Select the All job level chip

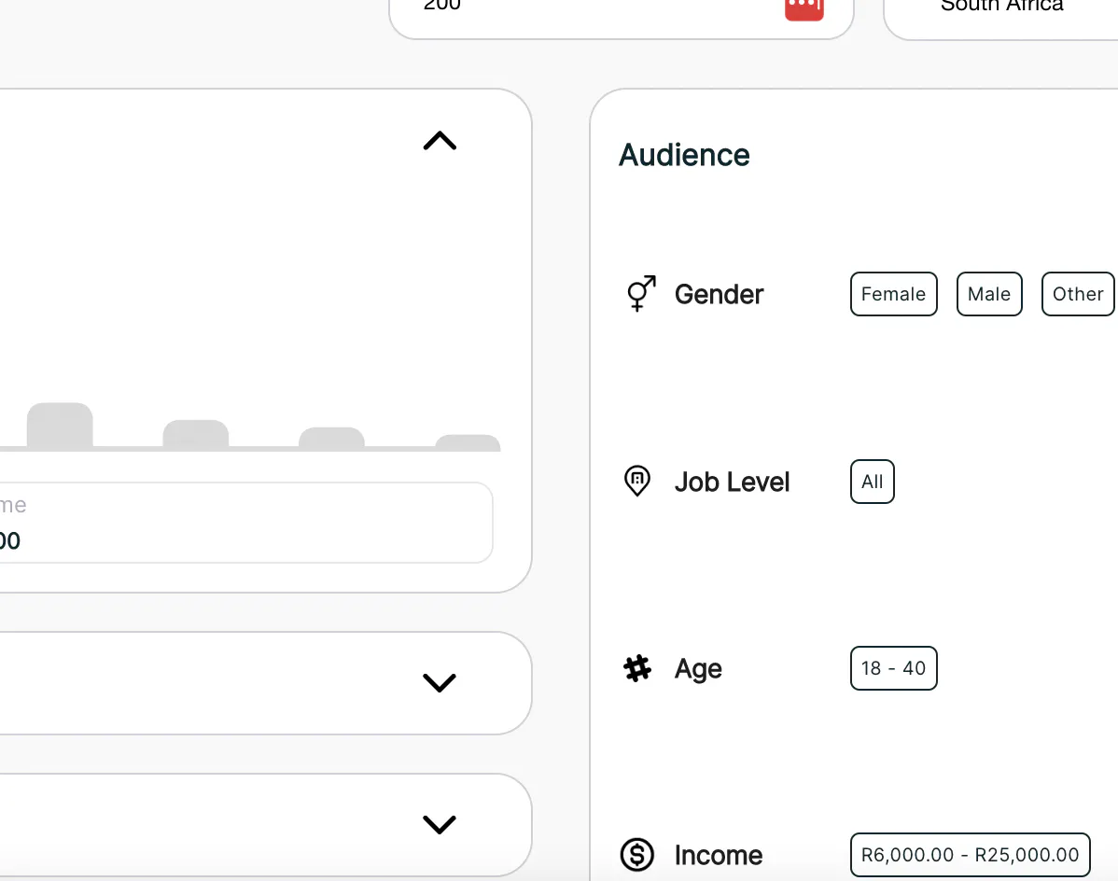point(872,482)
